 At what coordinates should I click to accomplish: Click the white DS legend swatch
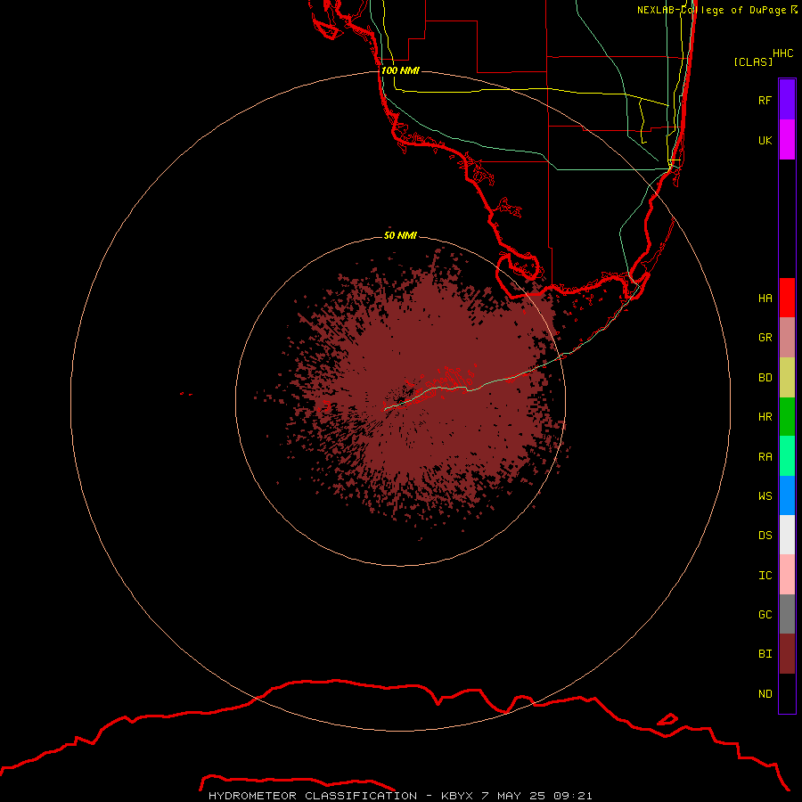[787, 535]
